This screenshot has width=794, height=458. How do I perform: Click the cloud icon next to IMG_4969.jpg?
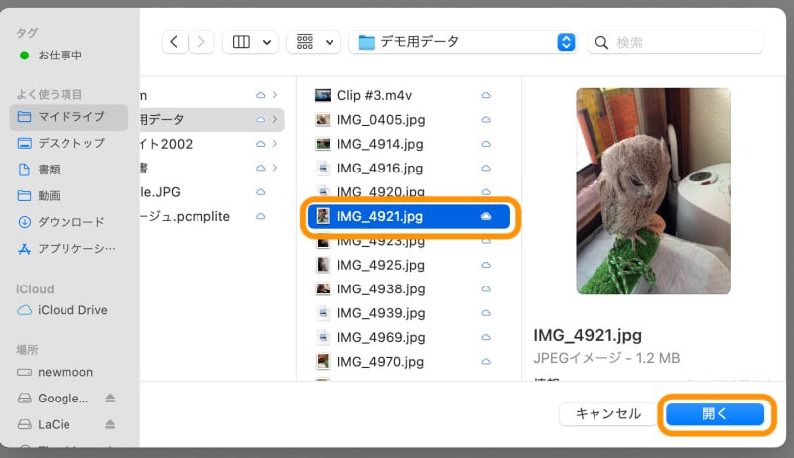486,337
